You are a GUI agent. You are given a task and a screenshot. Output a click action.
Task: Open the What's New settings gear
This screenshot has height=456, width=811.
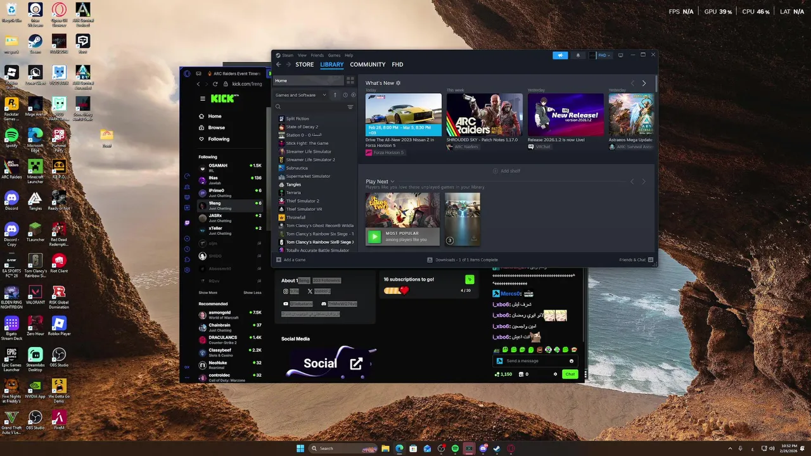pos(398,83)
